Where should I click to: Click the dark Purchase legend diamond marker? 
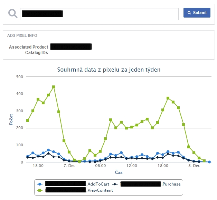click(115, 184)
